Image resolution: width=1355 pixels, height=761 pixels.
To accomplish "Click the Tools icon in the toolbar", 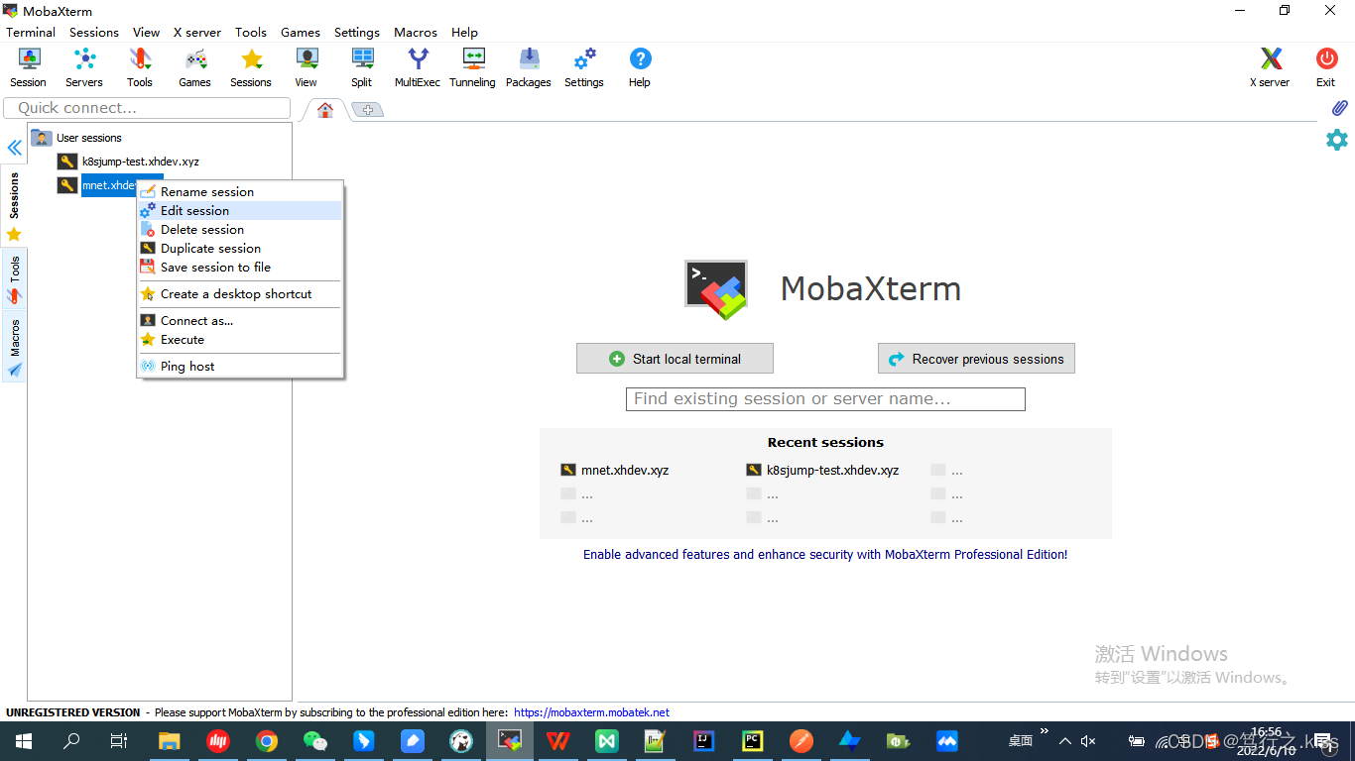I will click(140, 67).
